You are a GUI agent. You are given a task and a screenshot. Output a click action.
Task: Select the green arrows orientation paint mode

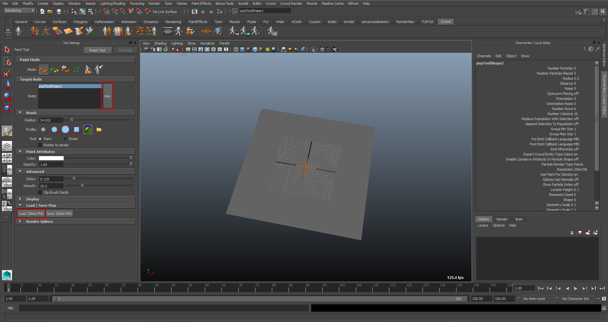click(77, 70)
